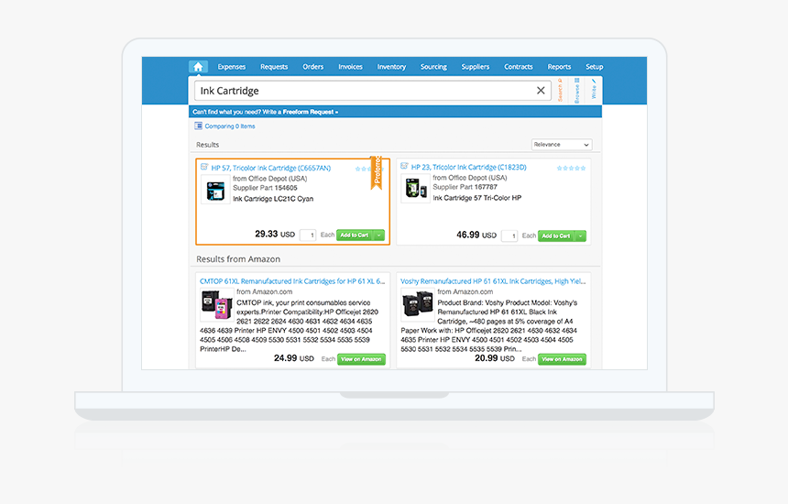Viewport: 788px width, 504px height.
Task: Clear the Ink Cartridge search text
Action: tap(541, 91)
